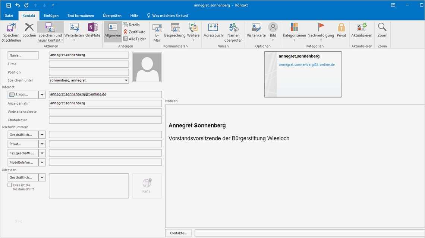Open the Speichern unter dropdown

click(126, 80)
